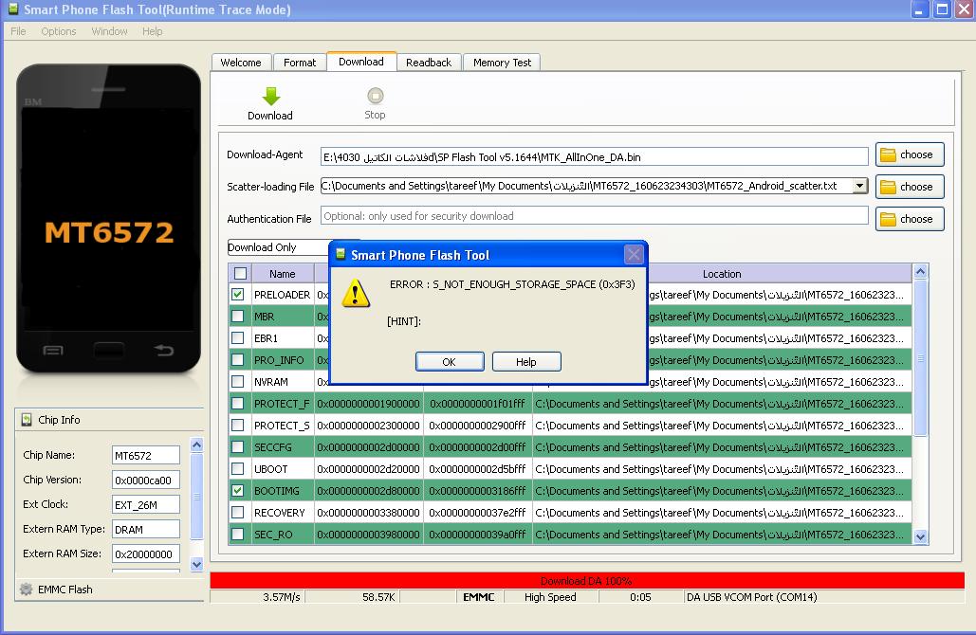Open the File menu
Viewport: 976px width, 635px height.
[x=18, y=31]
